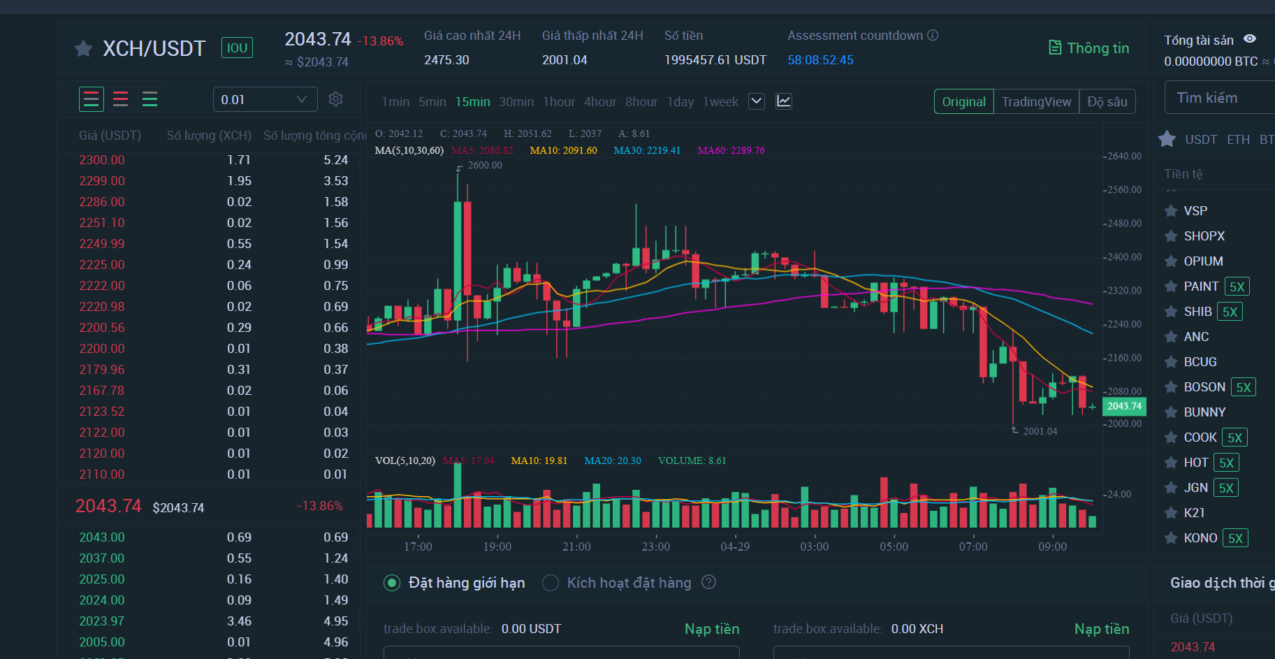
Task: Switch to Độ sâu depth chart
Action: pyautogui.click(x=1107, y=101)
